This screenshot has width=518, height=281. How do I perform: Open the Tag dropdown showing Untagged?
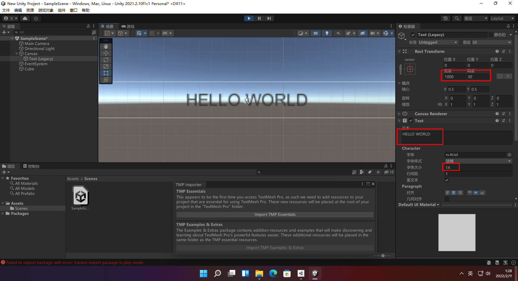[x=438, y=42]
